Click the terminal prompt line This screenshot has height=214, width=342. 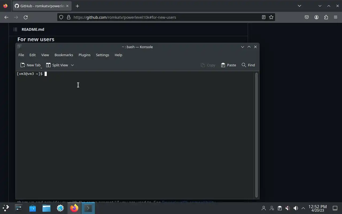point(32,74)
